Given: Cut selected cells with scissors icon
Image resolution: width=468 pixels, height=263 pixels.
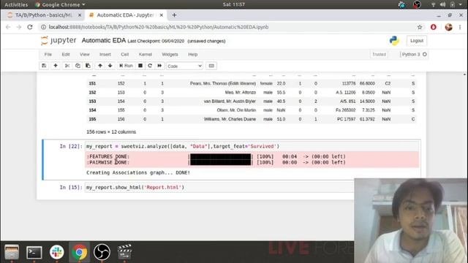Looking at the screenshot, I should click(67, 66).
